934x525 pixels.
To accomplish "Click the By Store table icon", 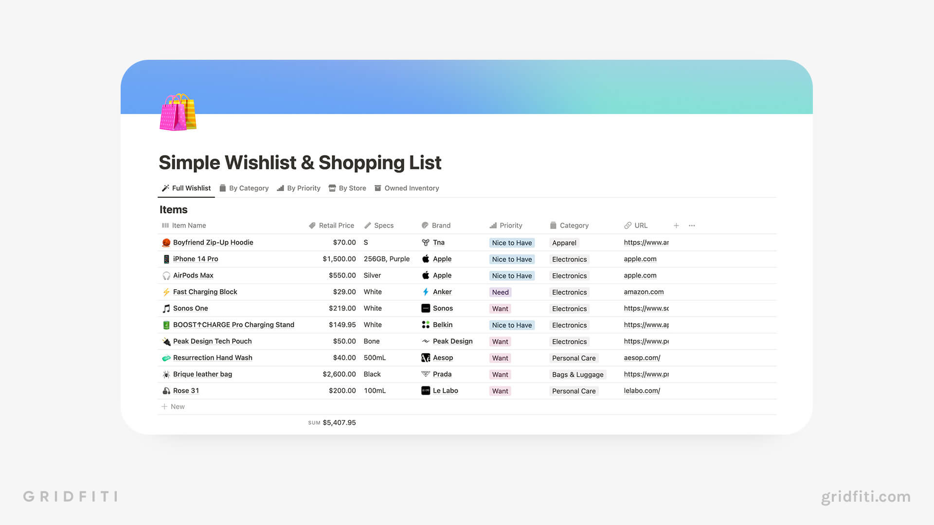I will coord(332,188).
